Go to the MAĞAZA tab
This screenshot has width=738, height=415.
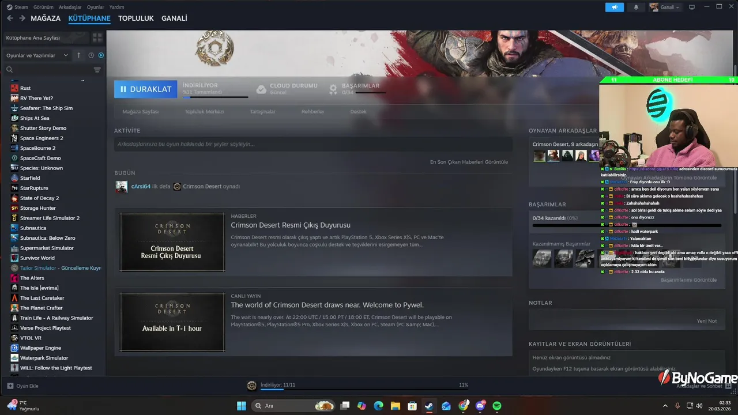46,18
